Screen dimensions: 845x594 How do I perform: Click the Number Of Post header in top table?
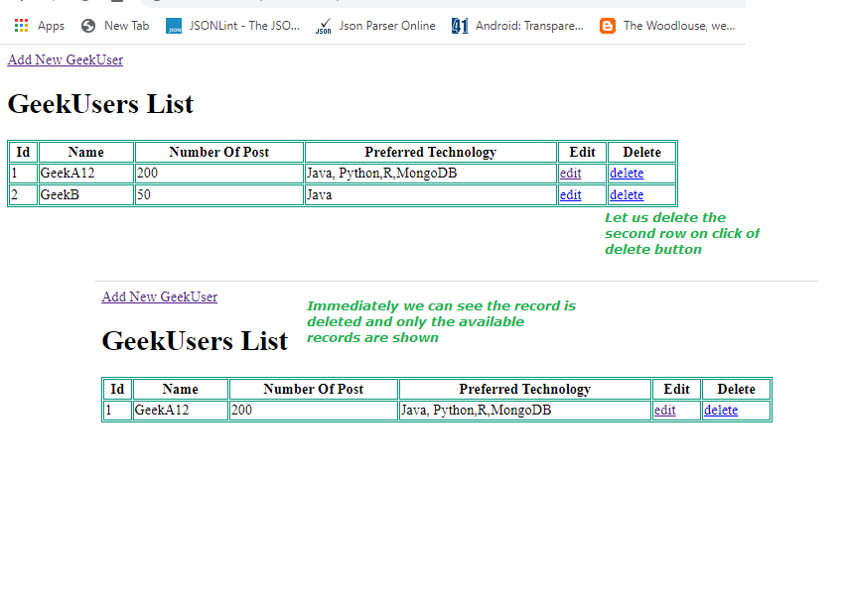[218, 152]
